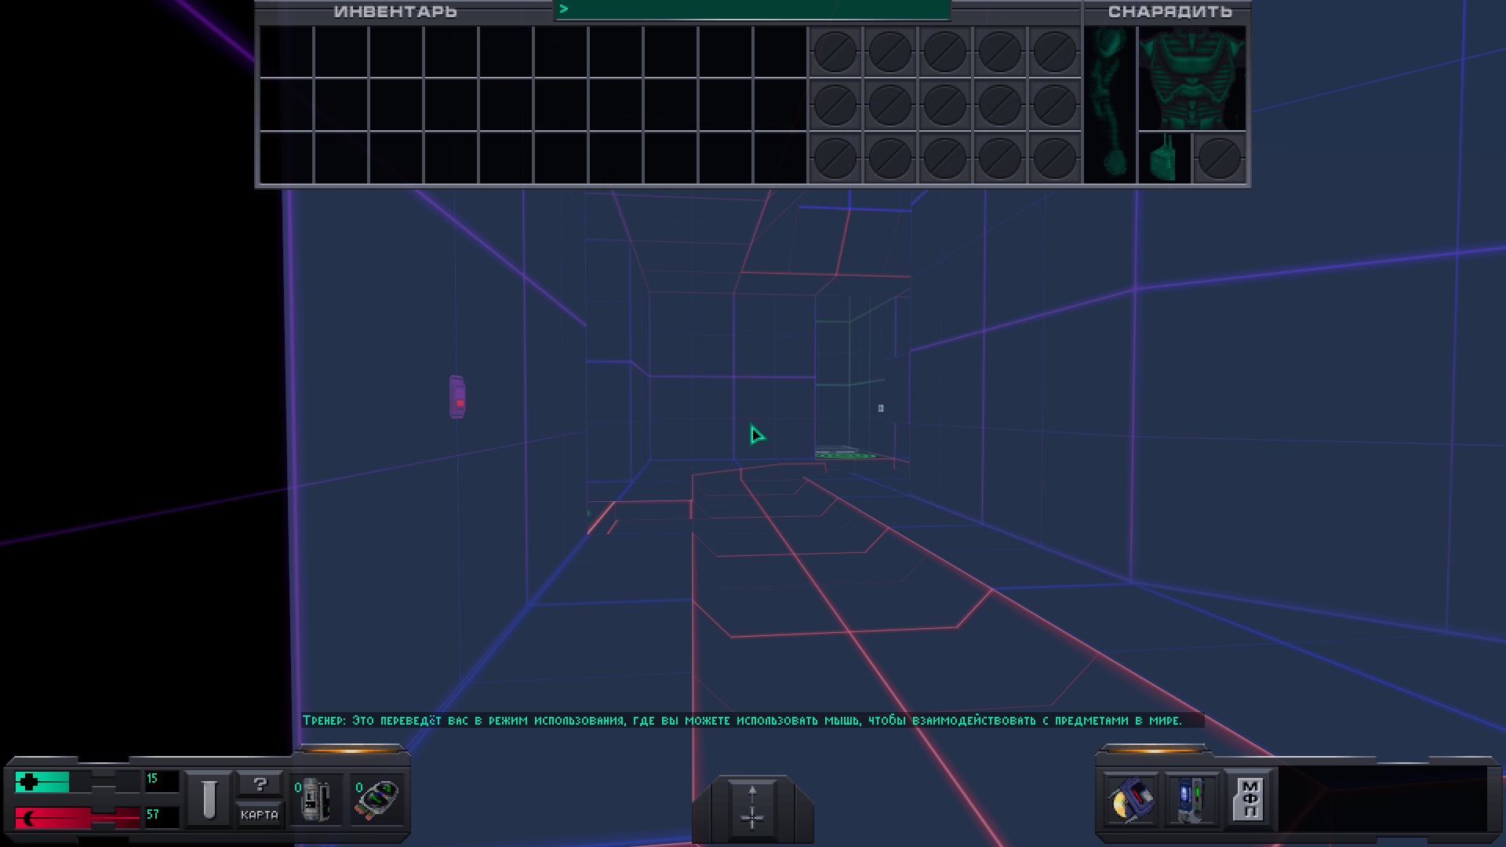Click the black message display next to МФП

point(1382,799)
